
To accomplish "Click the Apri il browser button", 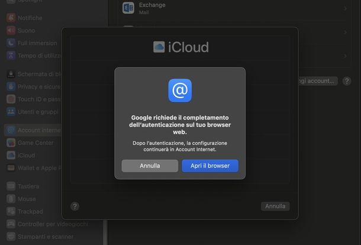I will 210,166.
